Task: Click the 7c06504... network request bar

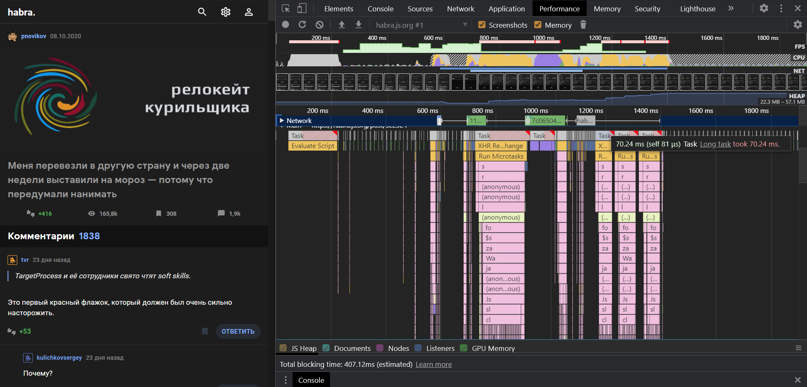Action: click(x=545, y=121)
